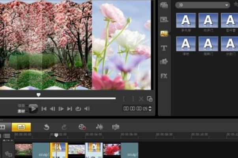Add transition to favorites with star icon
The image size is (238, 158).
236,5
